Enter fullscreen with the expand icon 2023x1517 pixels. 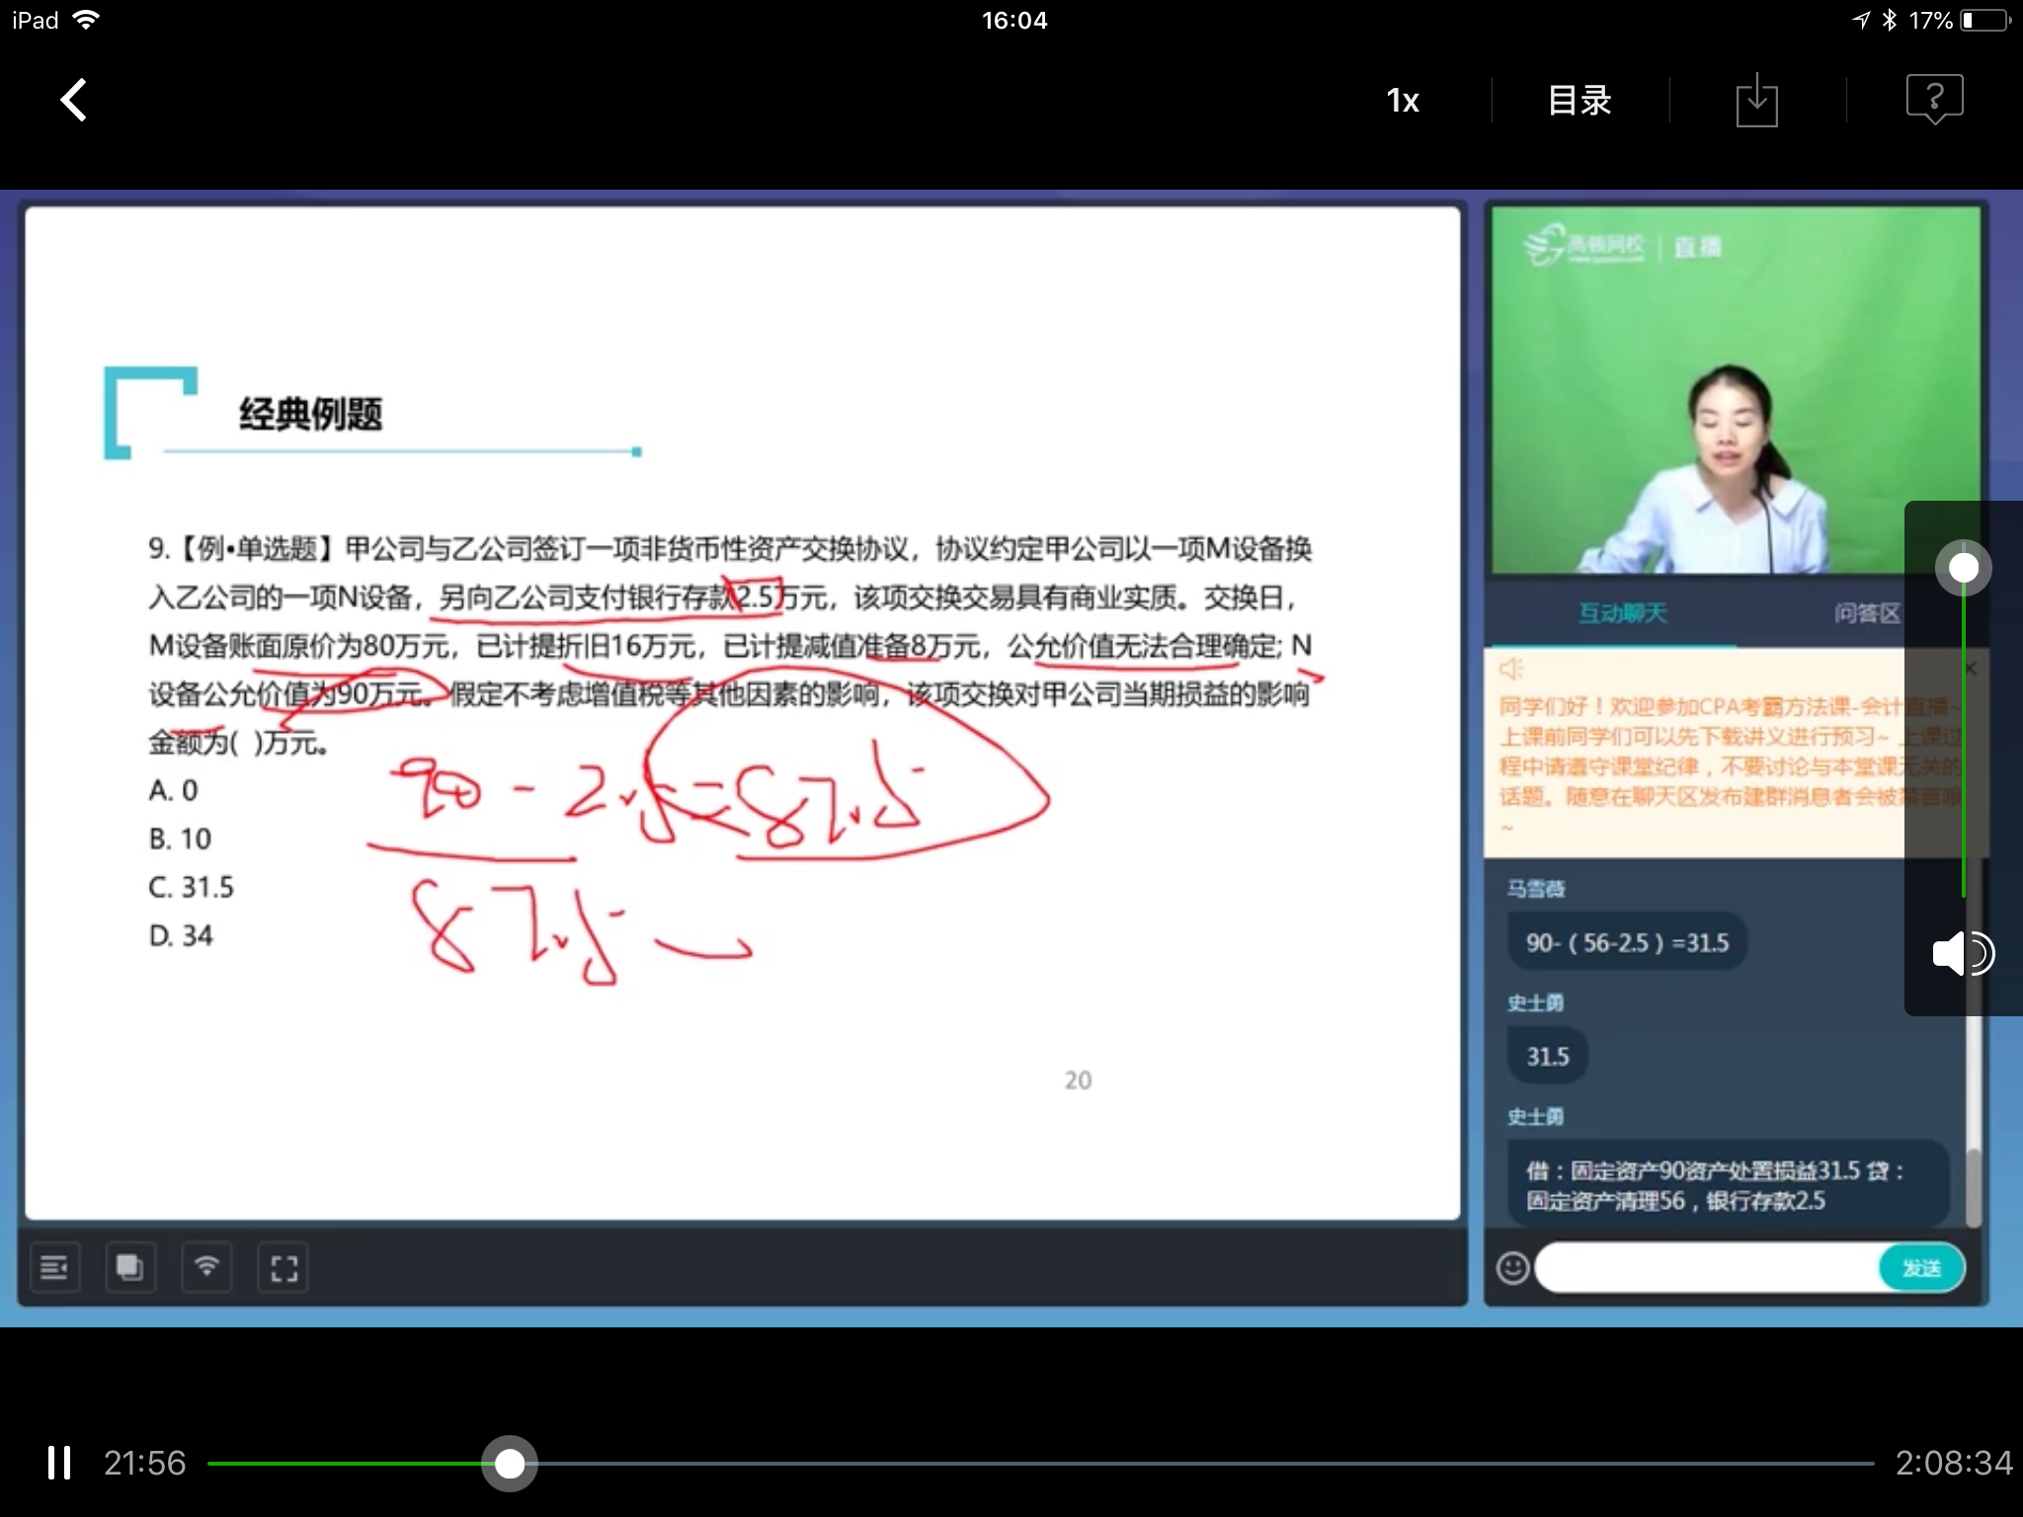283,1267
